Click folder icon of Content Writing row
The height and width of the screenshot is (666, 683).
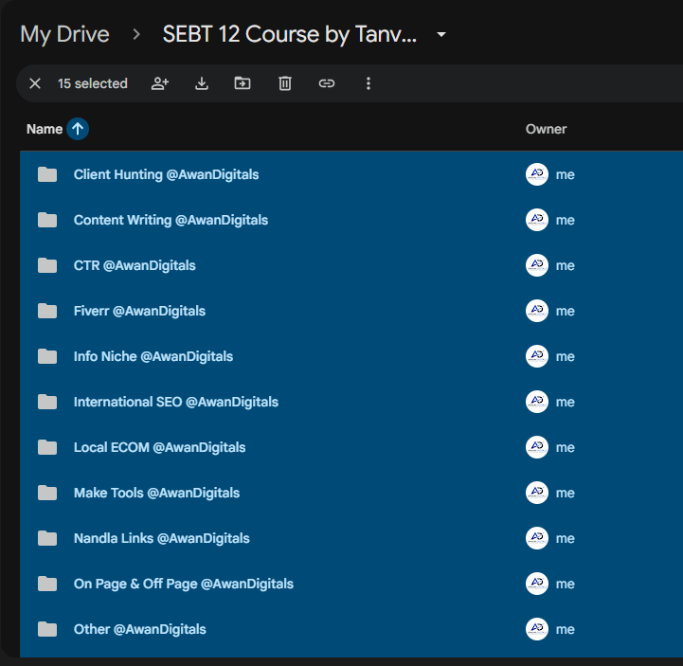(x=47, y=220)
